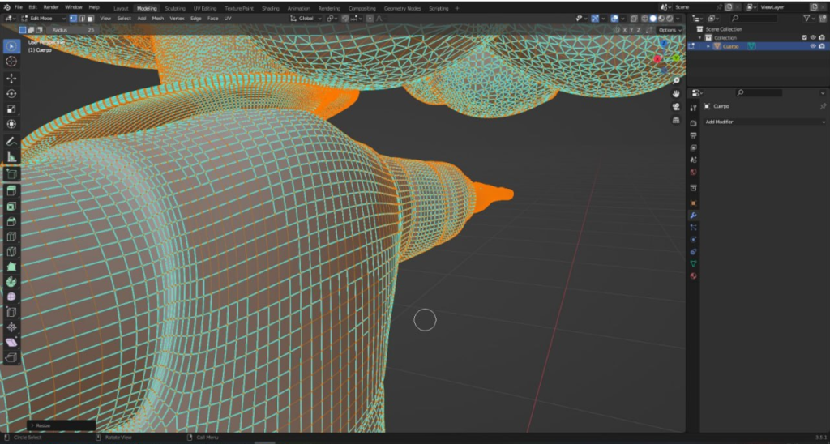The width and height of the screenshot is (830, 444).
Task: Open the viewport Options button
Action: (669, 30)
